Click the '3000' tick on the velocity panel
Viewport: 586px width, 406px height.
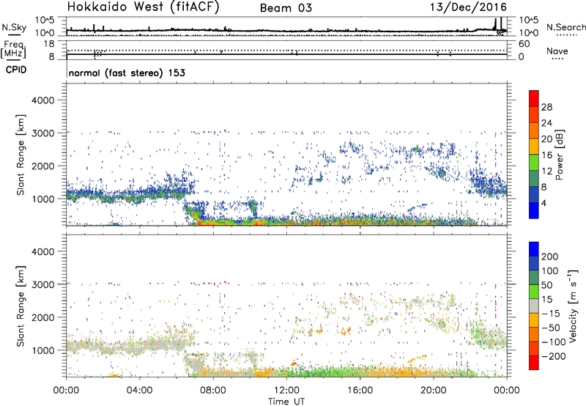[x=42, y=284]
